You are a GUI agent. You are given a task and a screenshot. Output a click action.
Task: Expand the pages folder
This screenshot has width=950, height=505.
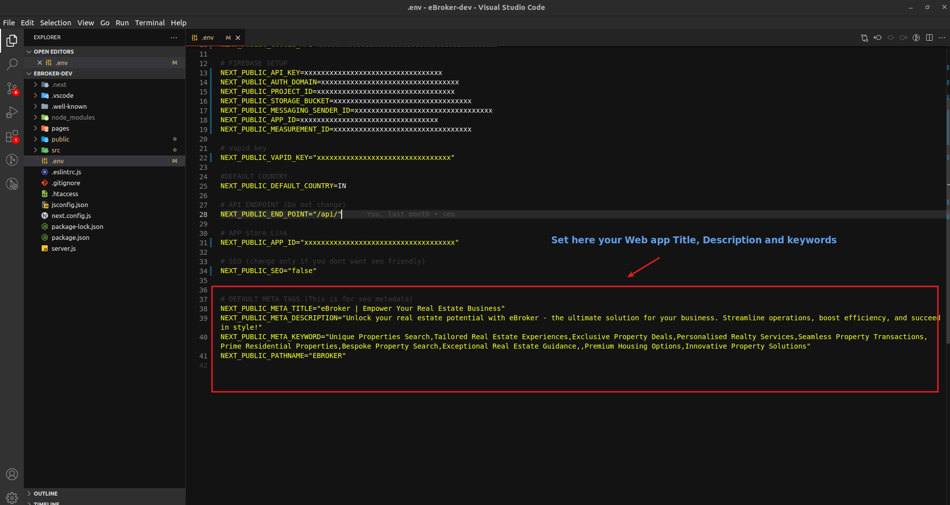pyautogui.click(x=104, y=128)
